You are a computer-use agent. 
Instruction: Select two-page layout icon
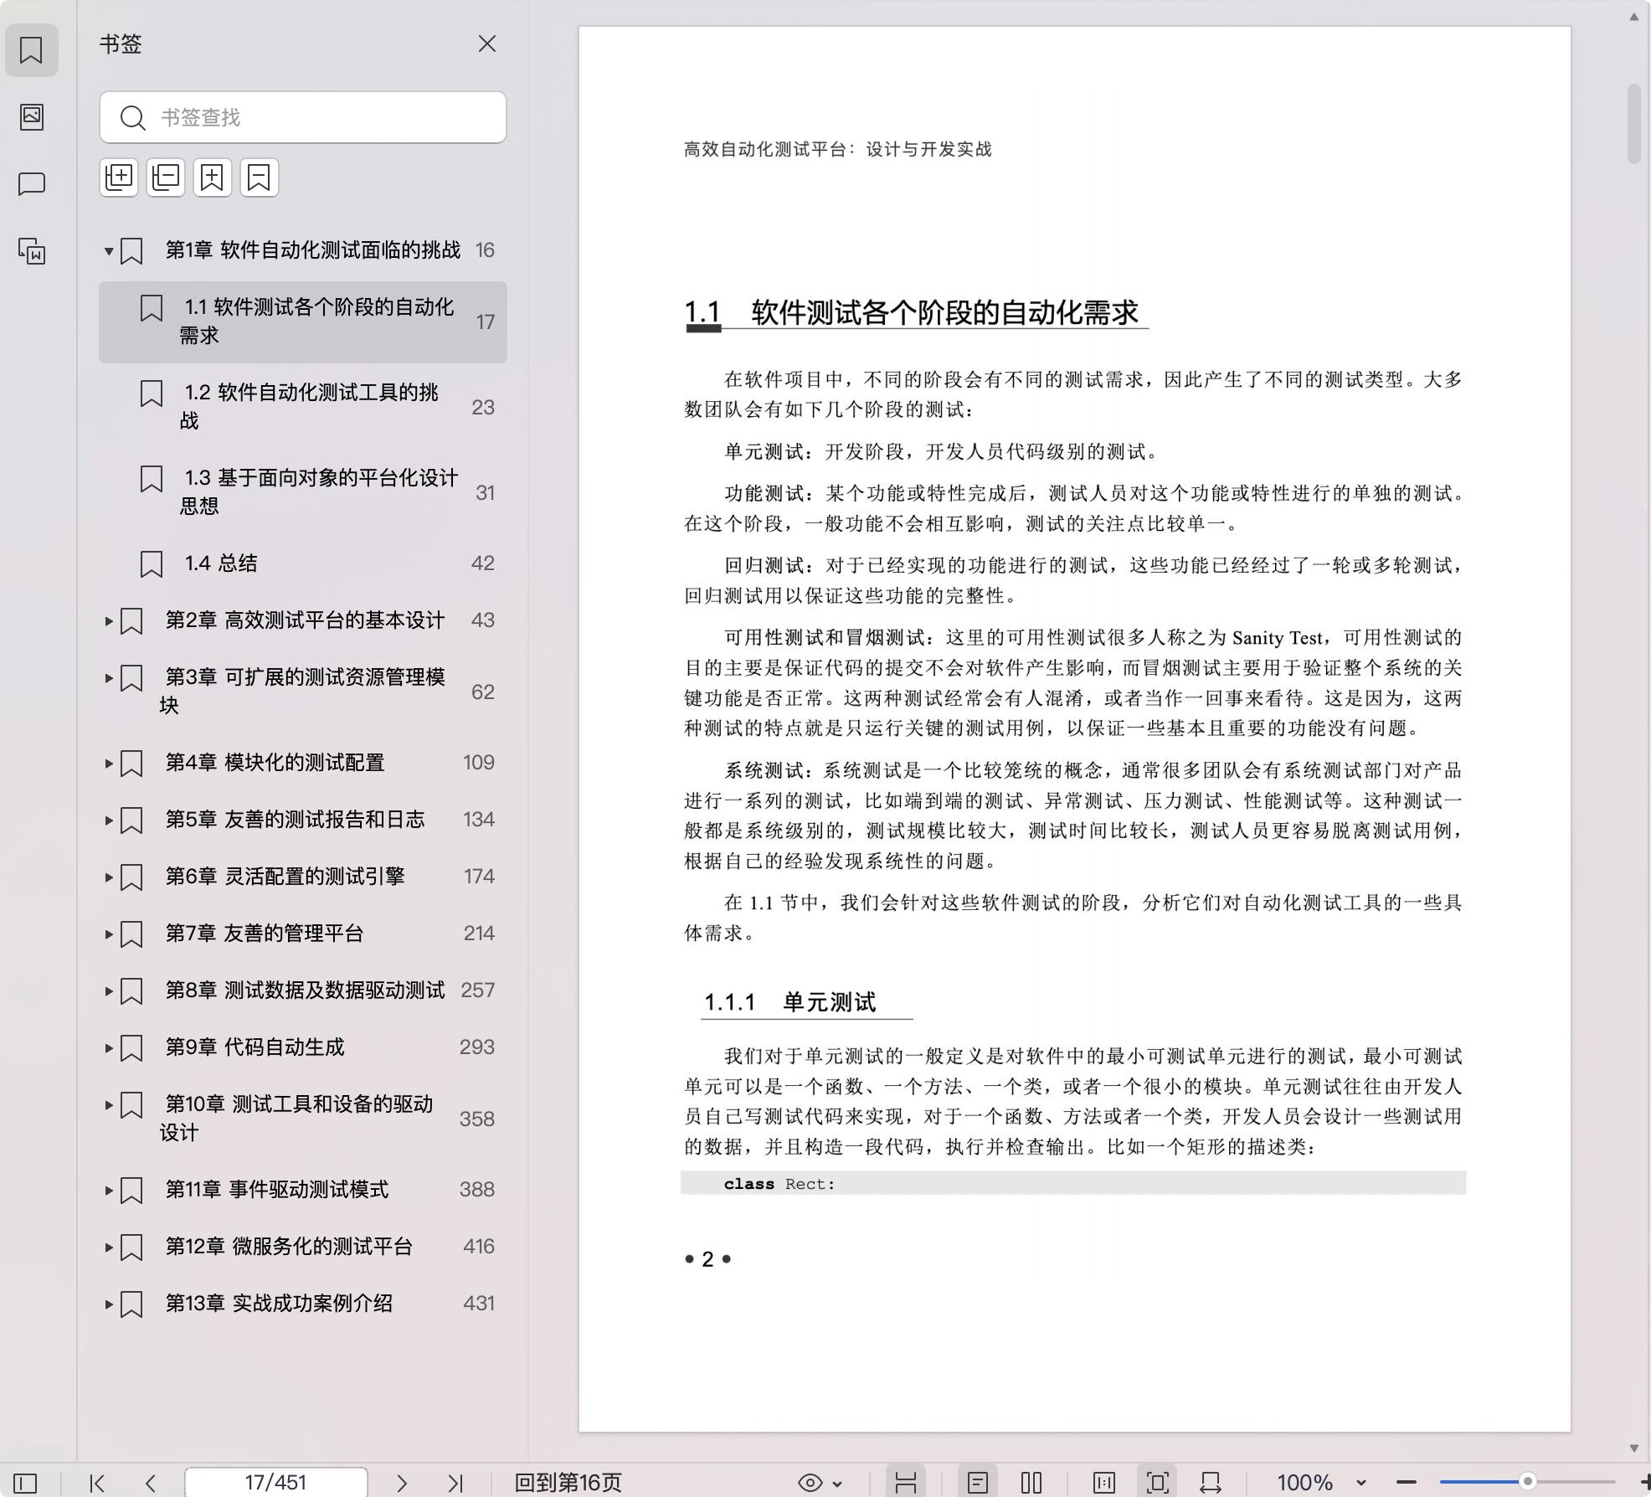pos(1031,1483)
